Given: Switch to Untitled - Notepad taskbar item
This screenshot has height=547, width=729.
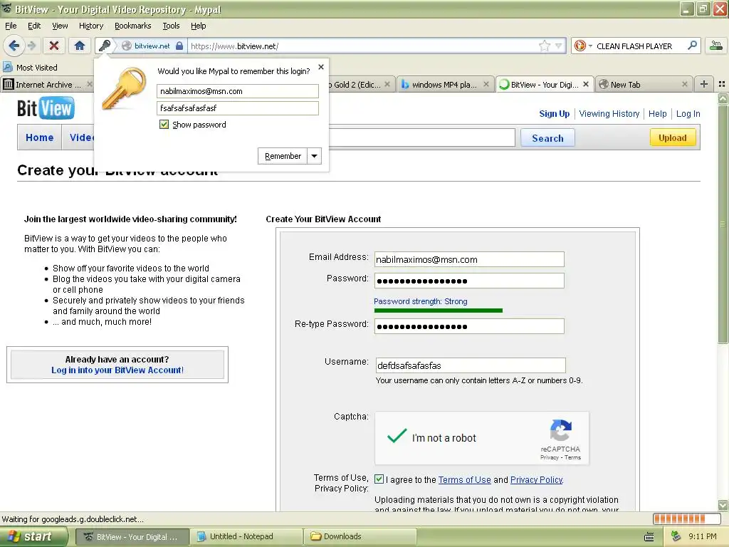Looking at the screenshot, I should (246, 536).
